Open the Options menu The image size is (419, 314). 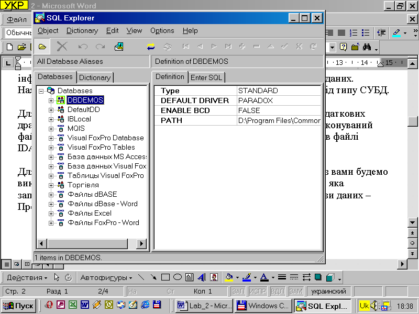pyautogui.click(x=162, y=31)
